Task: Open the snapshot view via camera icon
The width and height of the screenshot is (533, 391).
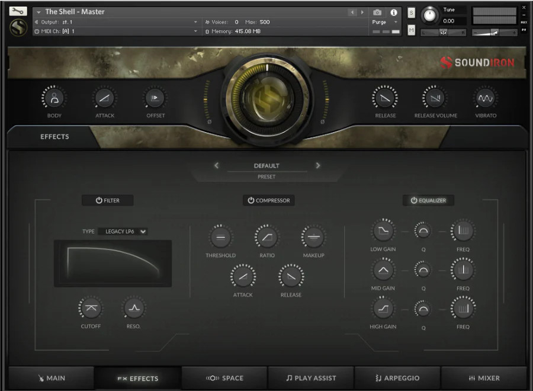Action: coord(377,12)
